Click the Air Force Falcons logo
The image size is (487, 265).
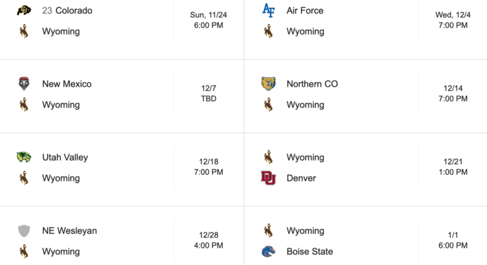pos(268,11)
